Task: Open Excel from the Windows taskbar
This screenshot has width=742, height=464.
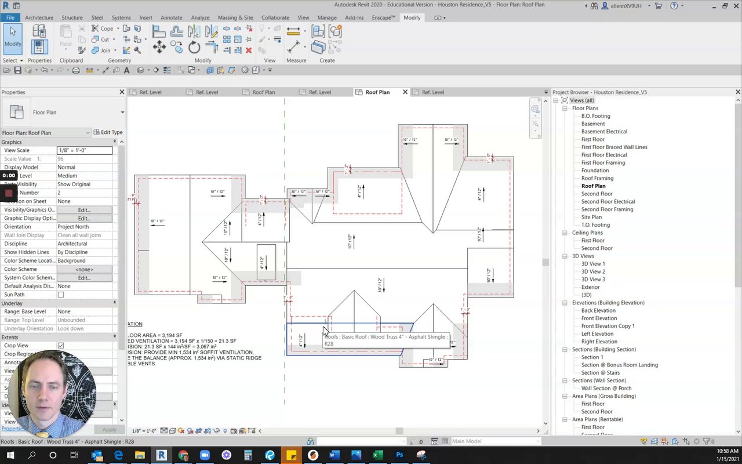Action: pyautogui.click(x=377, y=455)
